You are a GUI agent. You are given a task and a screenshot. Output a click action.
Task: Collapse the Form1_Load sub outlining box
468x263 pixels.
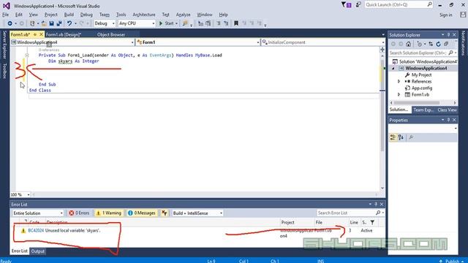[27, 56]
